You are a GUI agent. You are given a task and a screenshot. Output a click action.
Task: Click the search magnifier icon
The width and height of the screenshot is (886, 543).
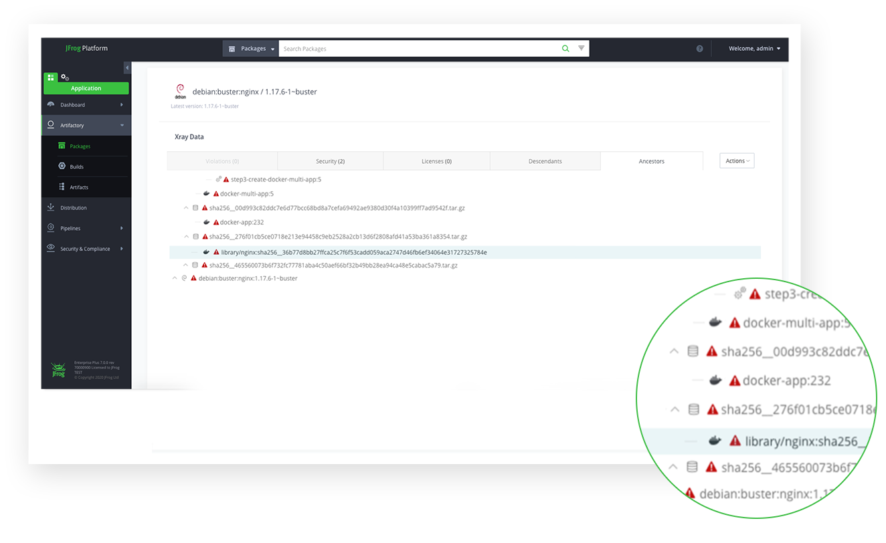pyautogui.click(x=565, y=49)
